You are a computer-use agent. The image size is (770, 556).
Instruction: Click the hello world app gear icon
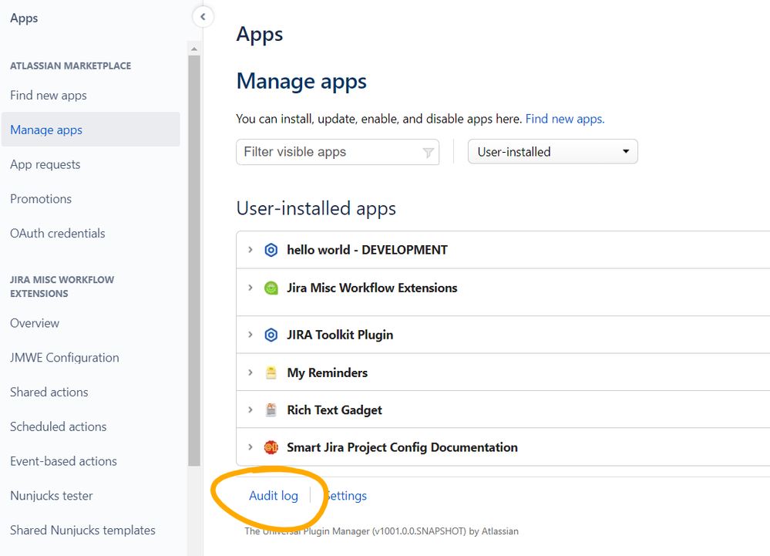point(271,249)
